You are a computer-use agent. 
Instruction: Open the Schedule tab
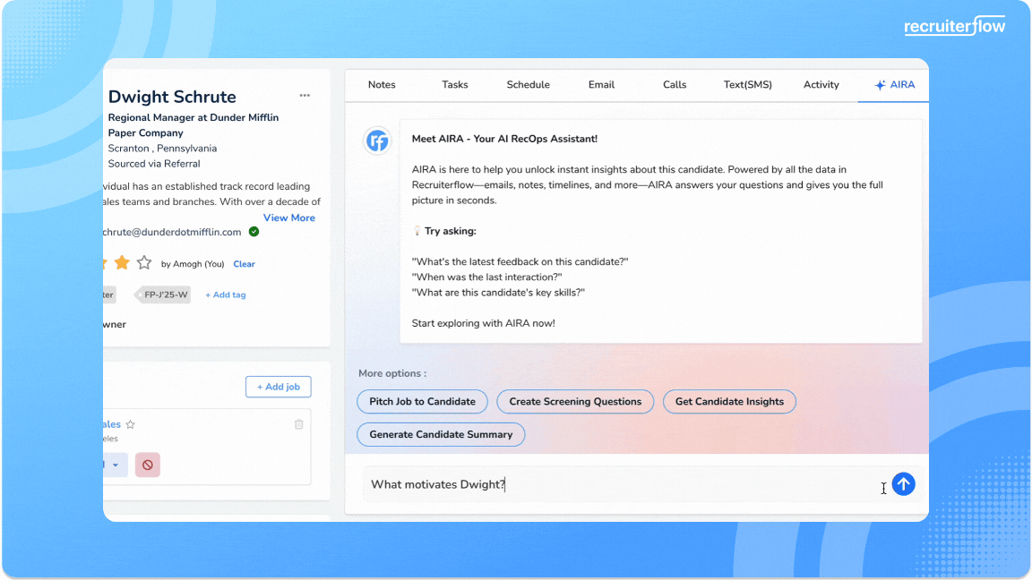[528, 85]
